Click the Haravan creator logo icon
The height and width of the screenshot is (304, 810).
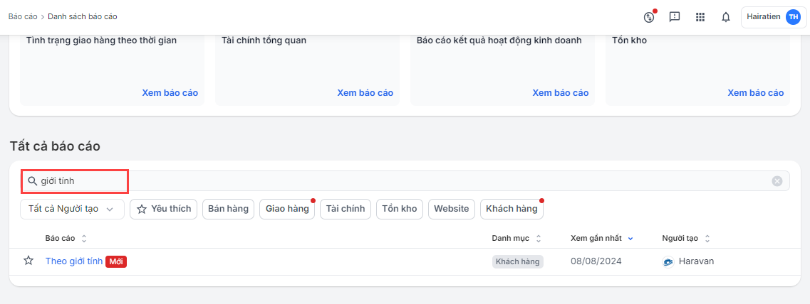[668, 261]
